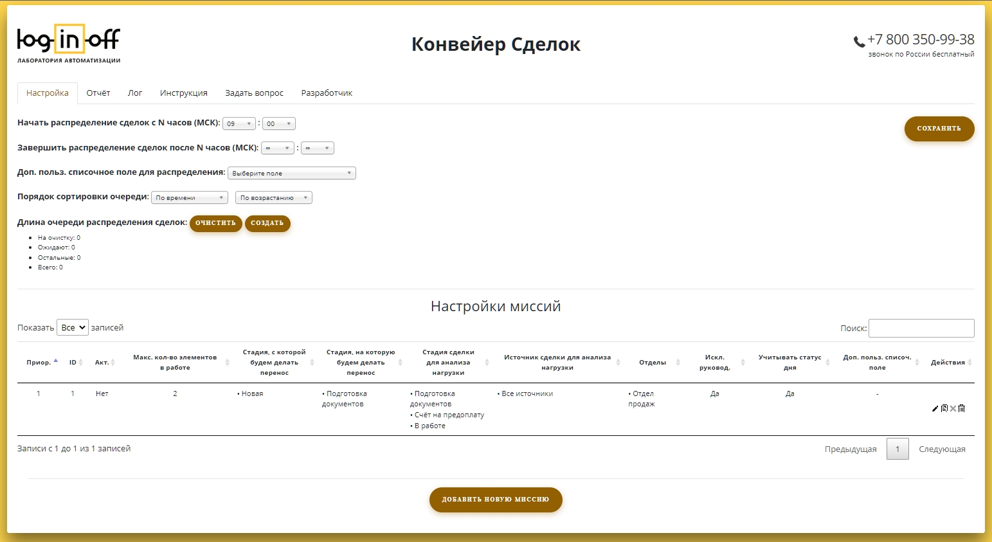992x542 pixels.
Task: Open the 'По возрастанию' direction dropdown
Action: tap(274, 197)
